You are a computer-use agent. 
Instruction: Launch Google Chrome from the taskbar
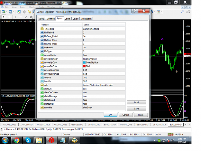pyautogui.click(x=16, y=140)
